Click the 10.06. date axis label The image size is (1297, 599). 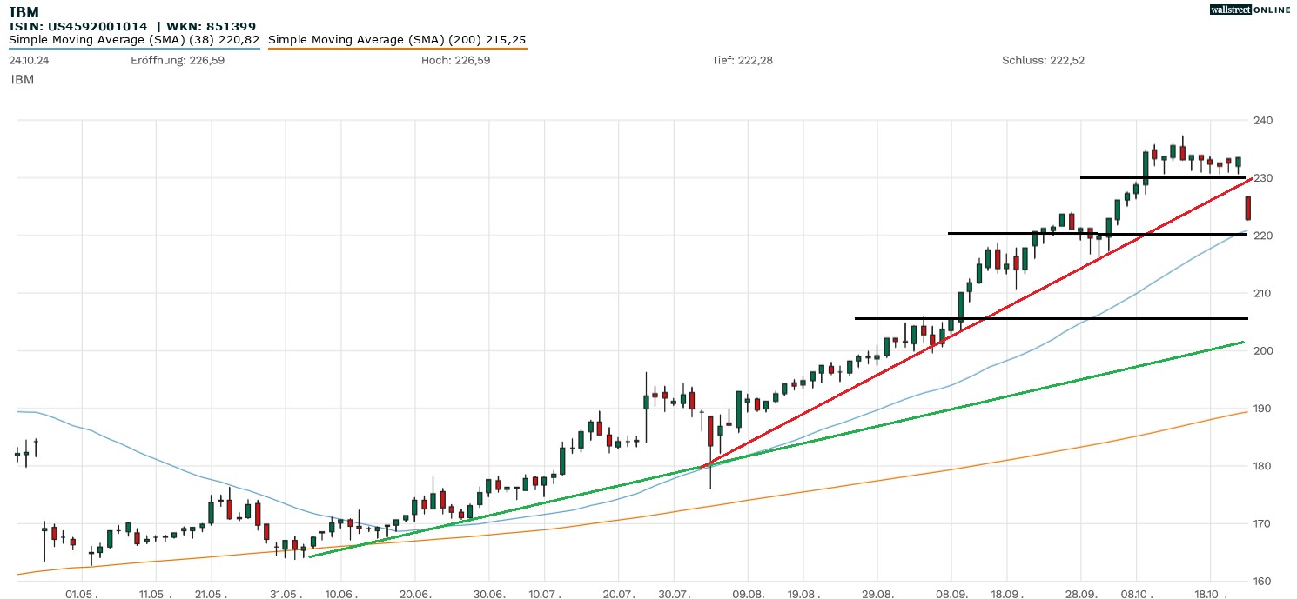(341, 593)
